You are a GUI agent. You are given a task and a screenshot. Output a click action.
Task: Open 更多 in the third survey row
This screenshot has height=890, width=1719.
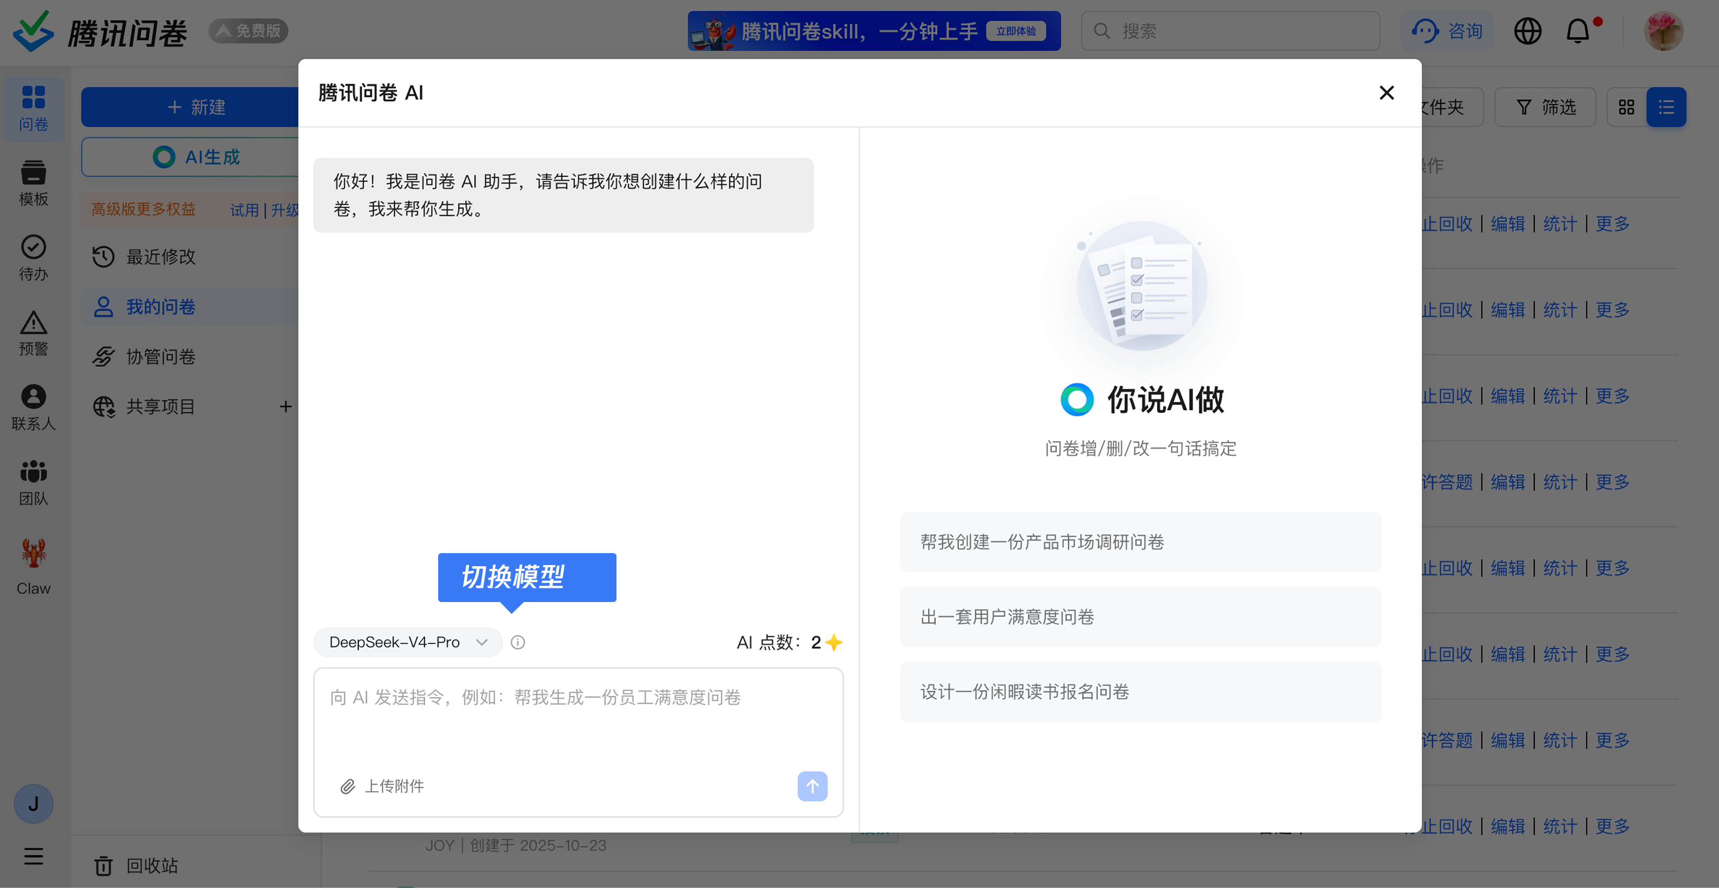tap(1612, 396)
